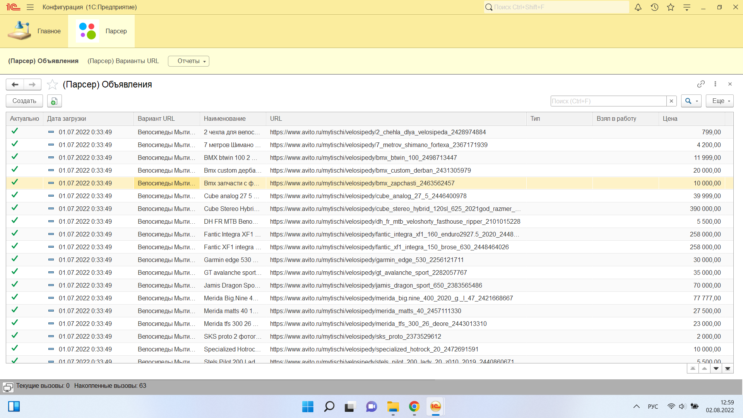This screenshot has width=743, height=418.
Task: Select the Merida Big.Nine name cell
Action: (233, 298)
